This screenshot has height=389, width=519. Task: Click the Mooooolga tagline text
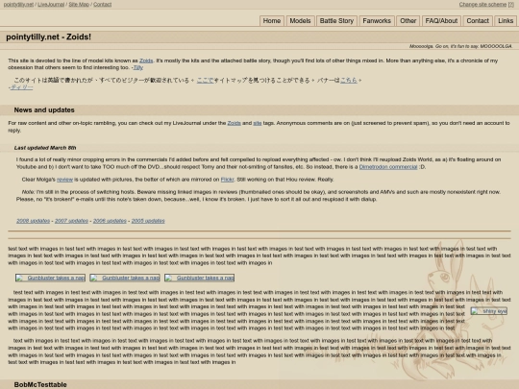point(460,46)
